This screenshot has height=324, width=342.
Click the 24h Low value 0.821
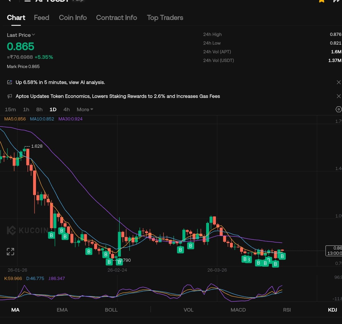click(335, 43)
